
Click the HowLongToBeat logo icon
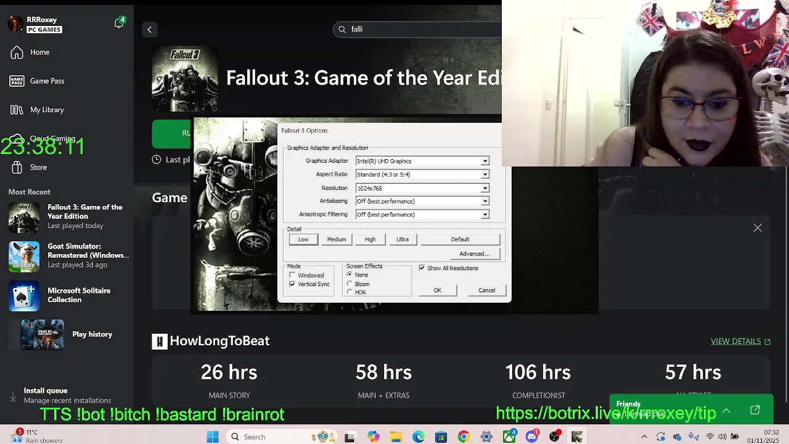pyautogui.click(x=160, y=341)
